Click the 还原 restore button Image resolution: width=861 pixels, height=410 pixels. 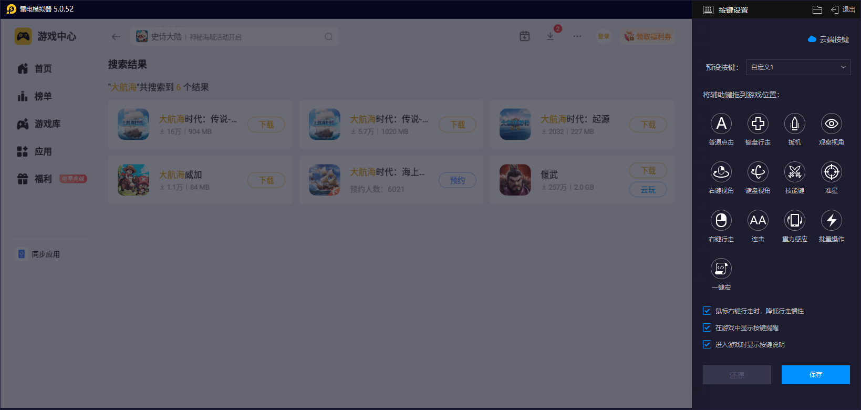[x=737, y=375]
